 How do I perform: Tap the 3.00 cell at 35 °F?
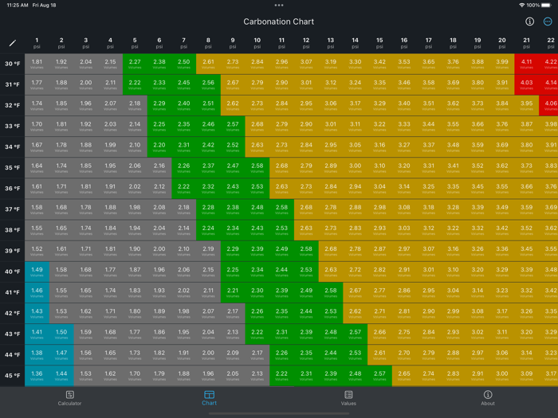coord(356,168)
